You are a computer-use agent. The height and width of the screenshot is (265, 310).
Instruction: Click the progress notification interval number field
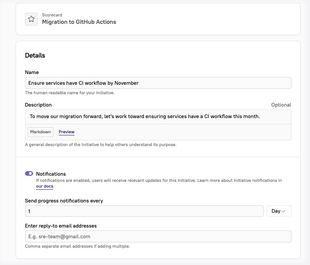pyautogui.click(x=144, y=211)
